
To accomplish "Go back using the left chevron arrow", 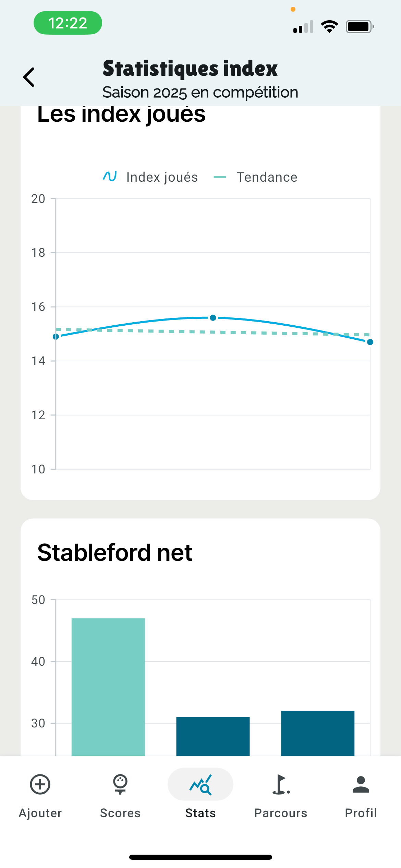I will click(29, 77).
